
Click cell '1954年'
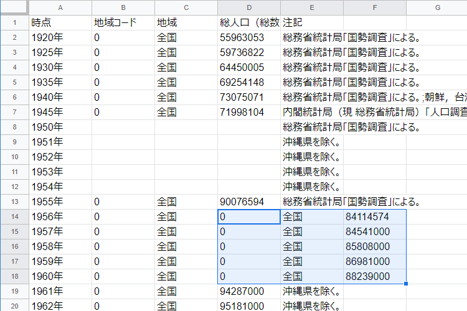(x=60, y=187)
